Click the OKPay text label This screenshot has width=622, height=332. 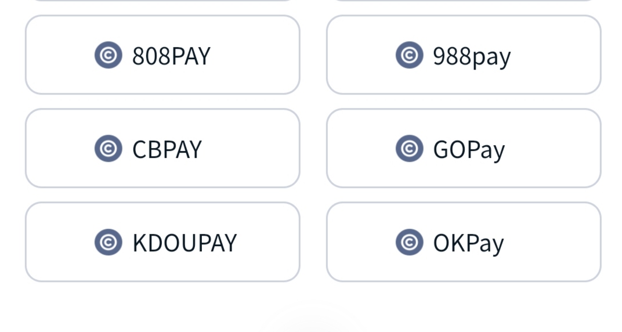point(468,244)
